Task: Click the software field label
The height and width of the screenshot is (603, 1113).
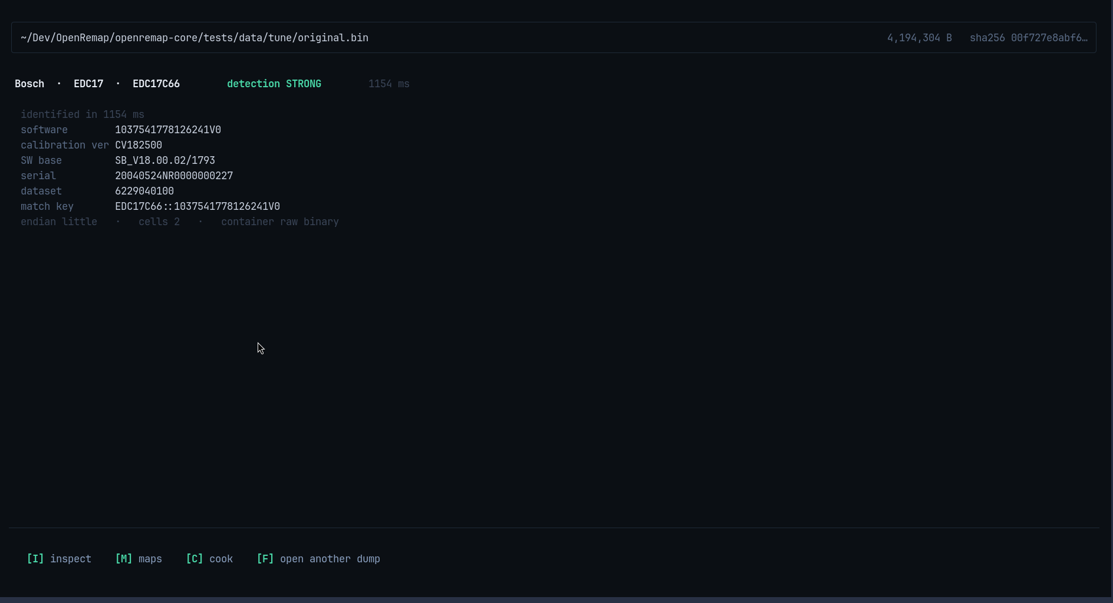Action: [44, 130]
